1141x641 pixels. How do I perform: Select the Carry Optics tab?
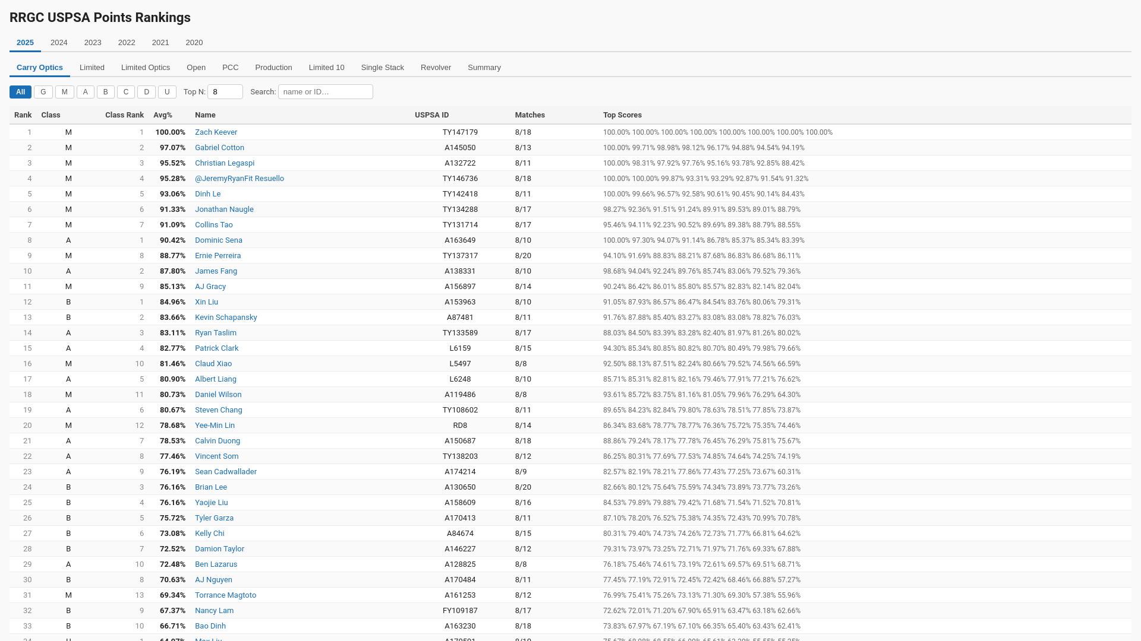tap(40, 68)
